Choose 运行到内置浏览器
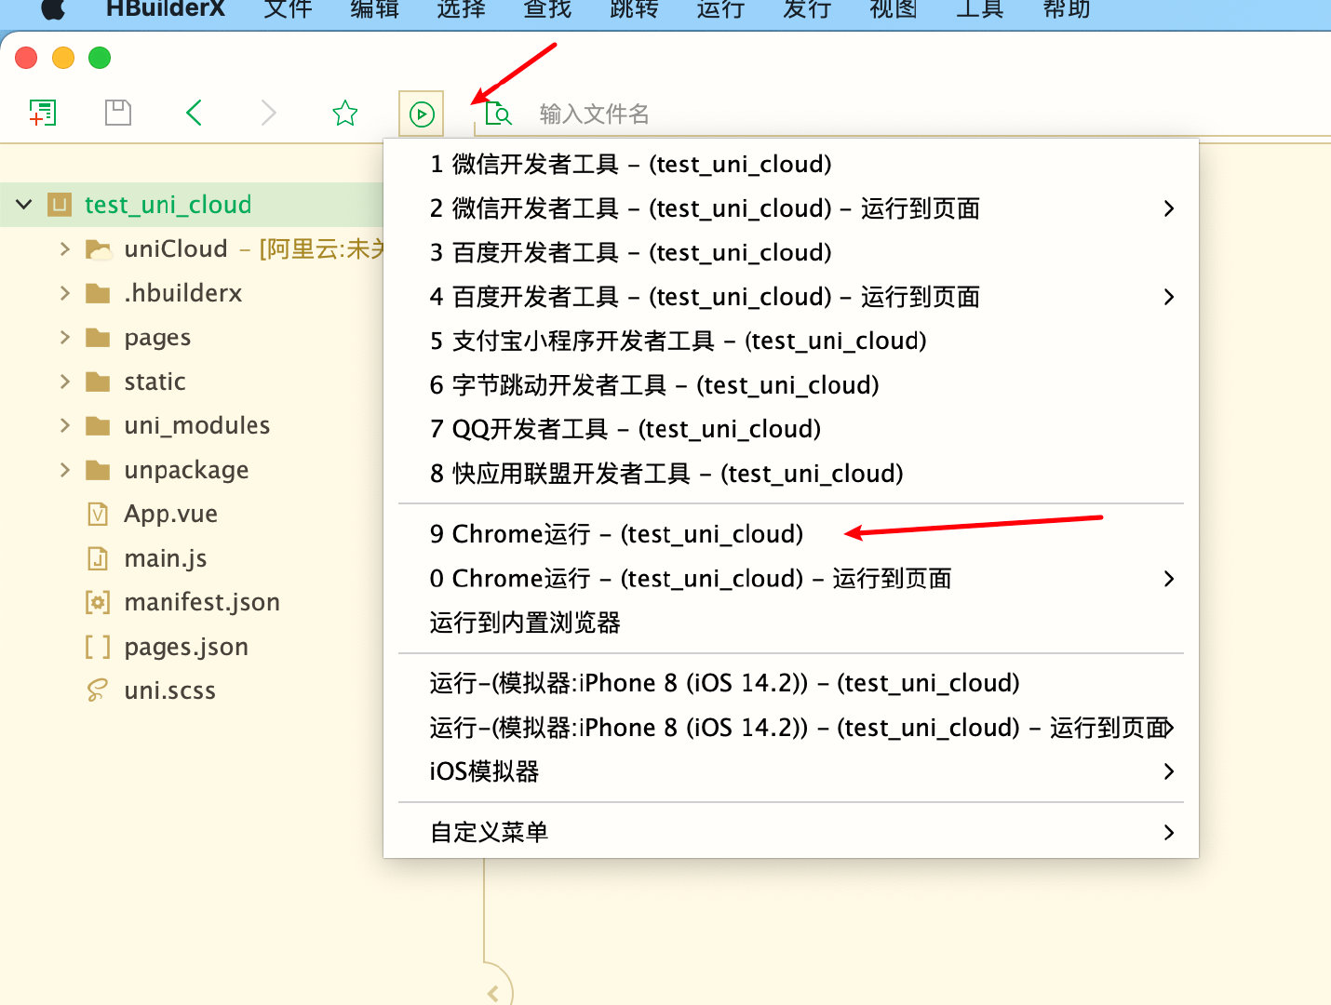 tap(791, 623)
